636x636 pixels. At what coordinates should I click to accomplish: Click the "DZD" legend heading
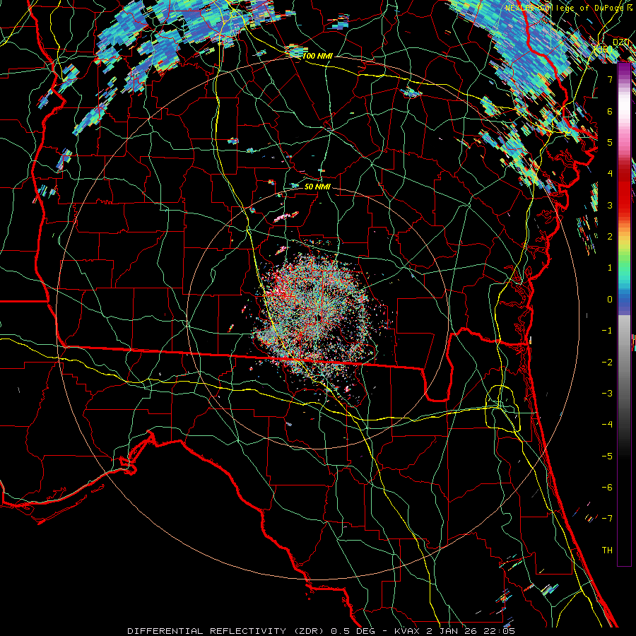tap(620, 42)
